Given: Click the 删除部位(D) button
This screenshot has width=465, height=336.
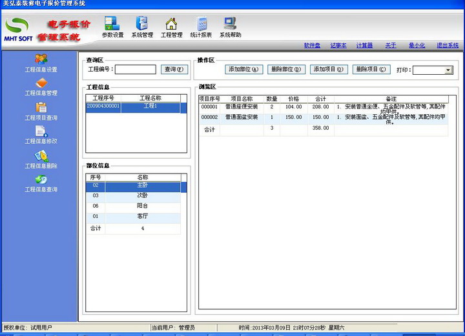Looking at the screenshot, I should click(286, 69).
